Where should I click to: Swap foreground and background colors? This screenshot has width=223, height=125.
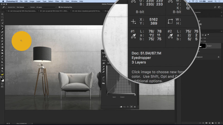[x=3, y=77]
